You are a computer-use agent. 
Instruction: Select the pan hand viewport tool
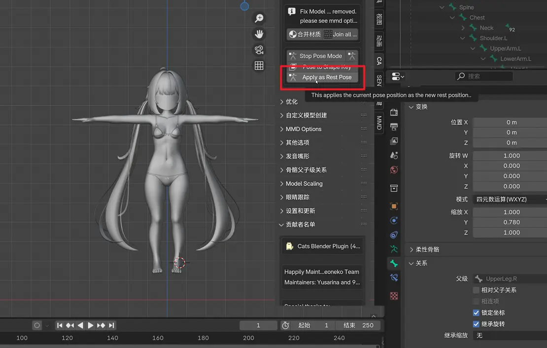click(x=259, y=34)
